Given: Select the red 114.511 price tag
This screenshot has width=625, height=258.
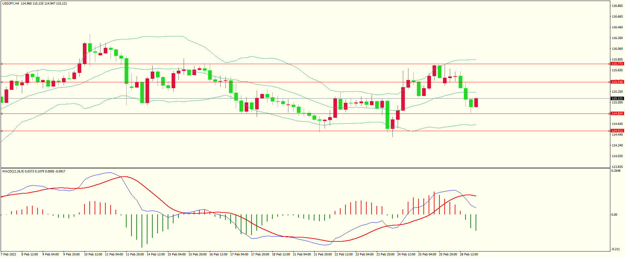Looking at the screenshot, I should (617, 131).
